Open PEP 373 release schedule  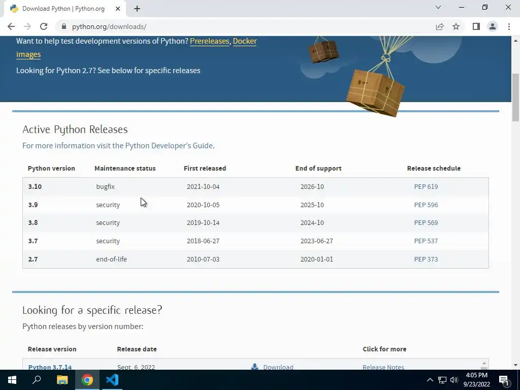426,259
